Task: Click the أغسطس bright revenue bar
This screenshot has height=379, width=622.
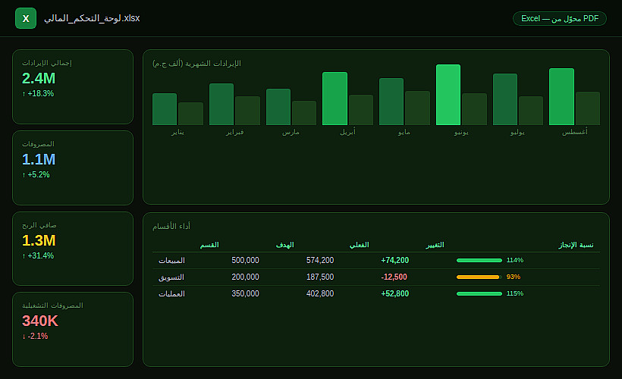Action: point(562,97)
